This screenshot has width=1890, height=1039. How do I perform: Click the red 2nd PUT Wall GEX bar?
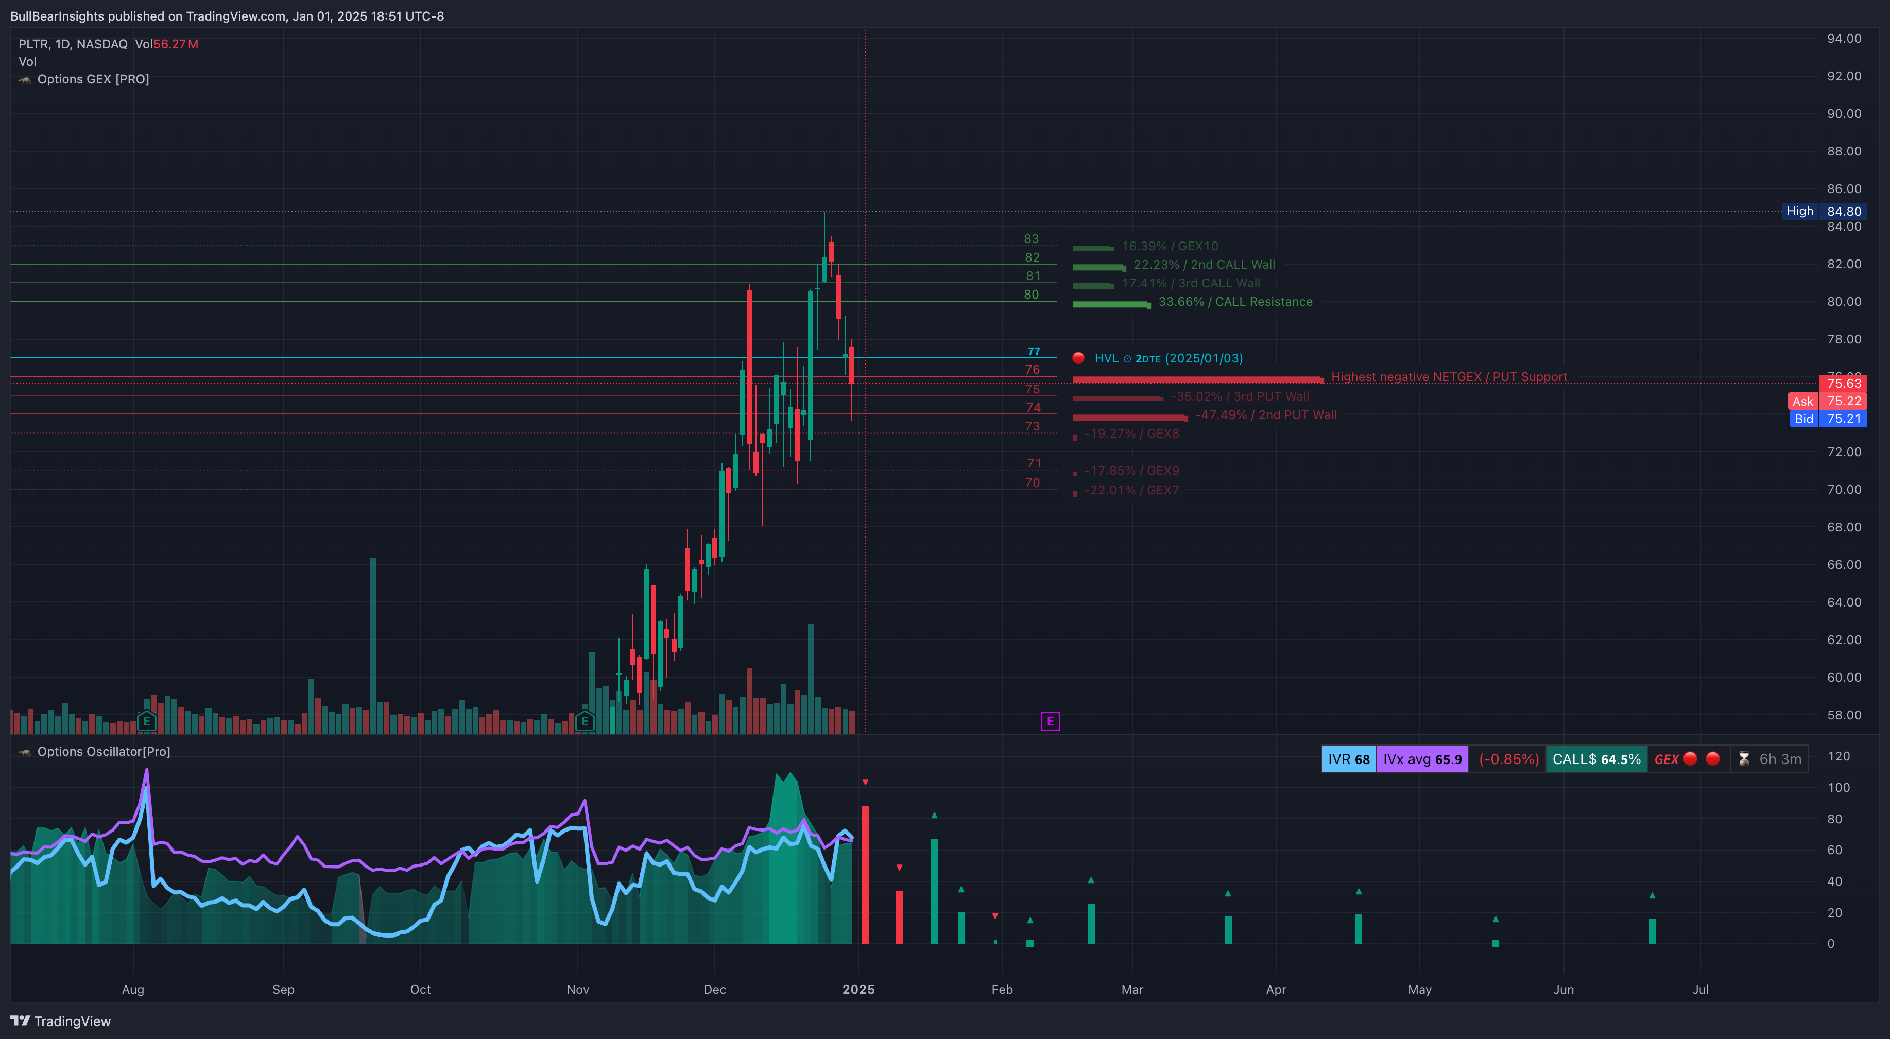click(1130, 418)
